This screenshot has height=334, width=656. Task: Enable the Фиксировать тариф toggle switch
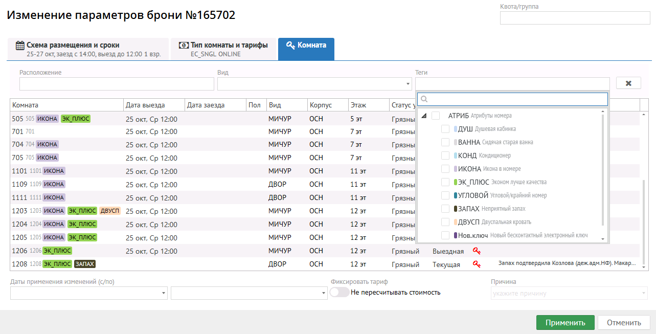coord(340,292)
